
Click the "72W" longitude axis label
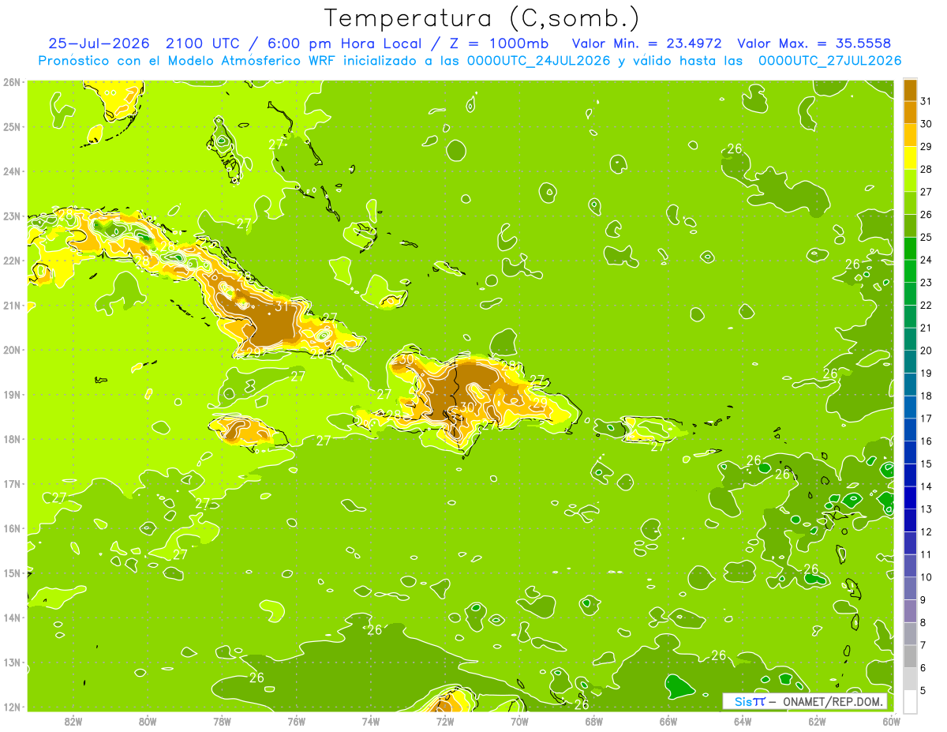point(445,721)
